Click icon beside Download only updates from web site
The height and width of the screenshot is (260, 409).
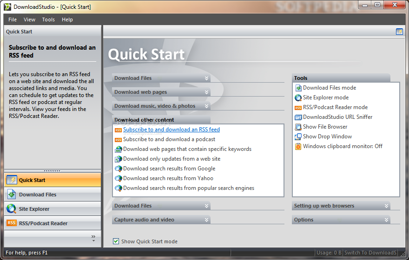coord(119,159)
